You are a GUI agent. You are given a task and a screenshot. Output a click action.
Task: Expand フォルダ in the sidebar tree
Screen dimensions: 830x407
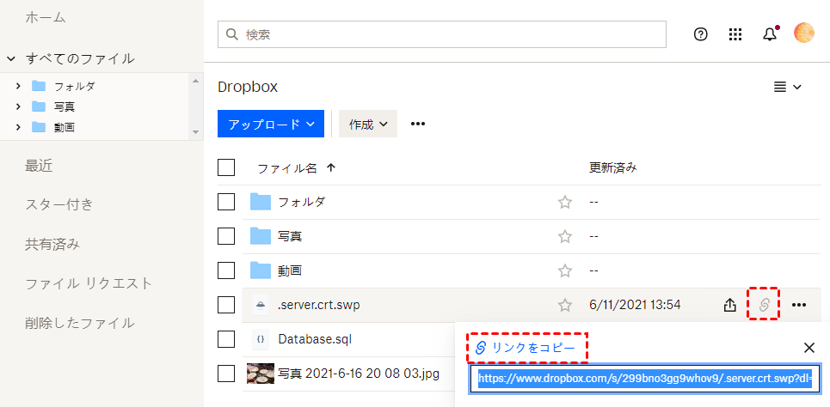point(18,86)
